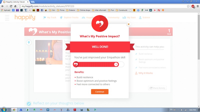Select the Happify Activity Viewer tab
Screen dimensions: 200x112
(x=15, y=2)
